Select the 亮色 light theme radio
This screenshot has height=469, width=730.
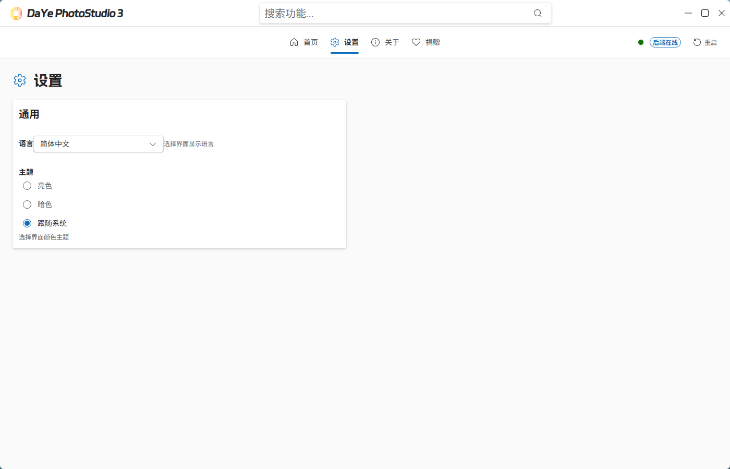click(27, 186)
